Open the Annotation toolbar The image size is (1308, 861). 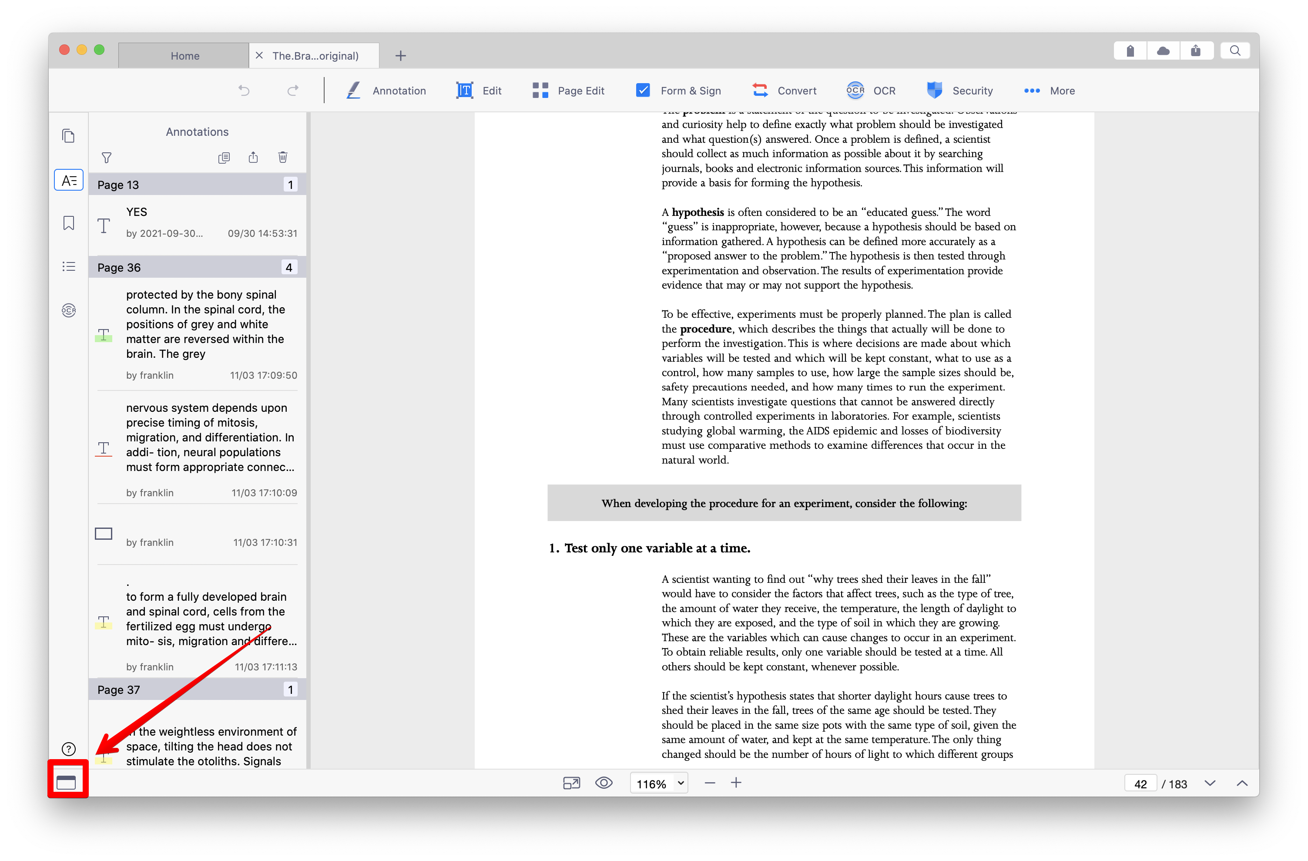click(x=386, y=91)
